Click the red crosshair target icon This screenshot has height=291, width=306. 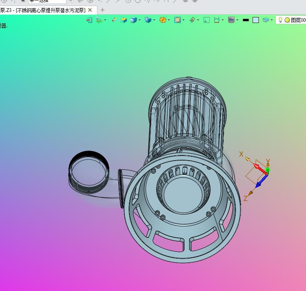tap(192, 20)
